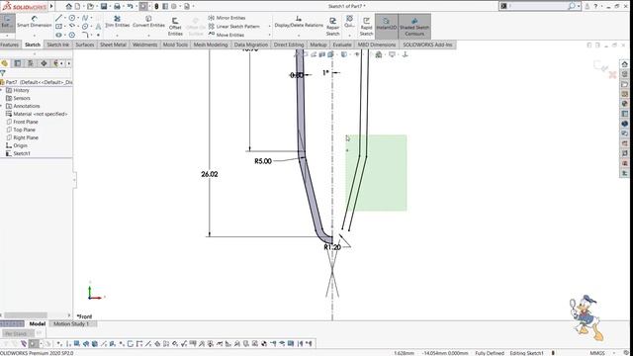Open the Mesh Modeling tab

tap(211, 44)
